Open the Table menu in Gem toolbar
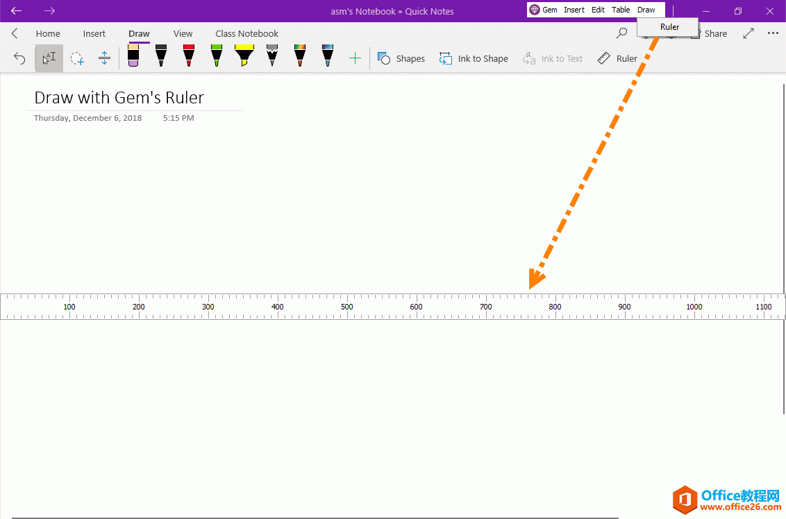This screenshot has height=519, width=786. (621, 10)
